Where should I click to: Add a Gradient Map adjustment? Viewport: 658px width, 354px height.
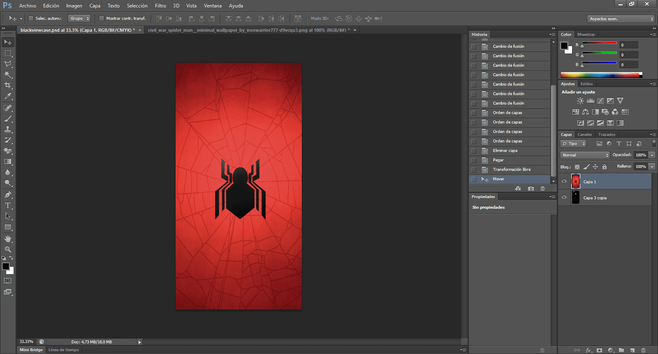click(620, 123)
